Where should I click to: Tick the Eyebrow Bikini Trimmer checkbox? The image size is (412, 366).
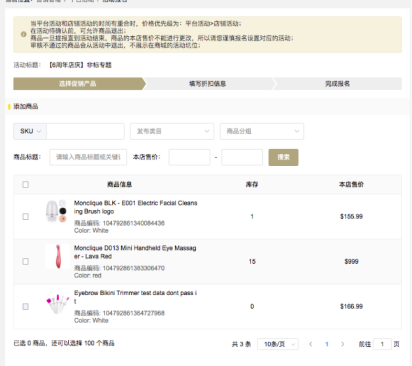pos(26,306)
